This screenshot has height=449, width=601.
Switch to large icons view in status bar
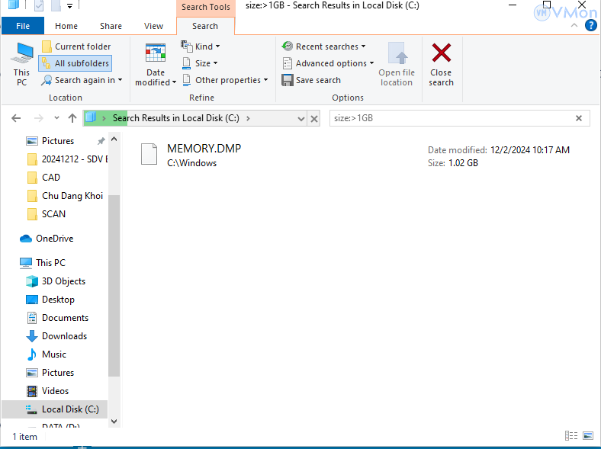pos(588,436)
